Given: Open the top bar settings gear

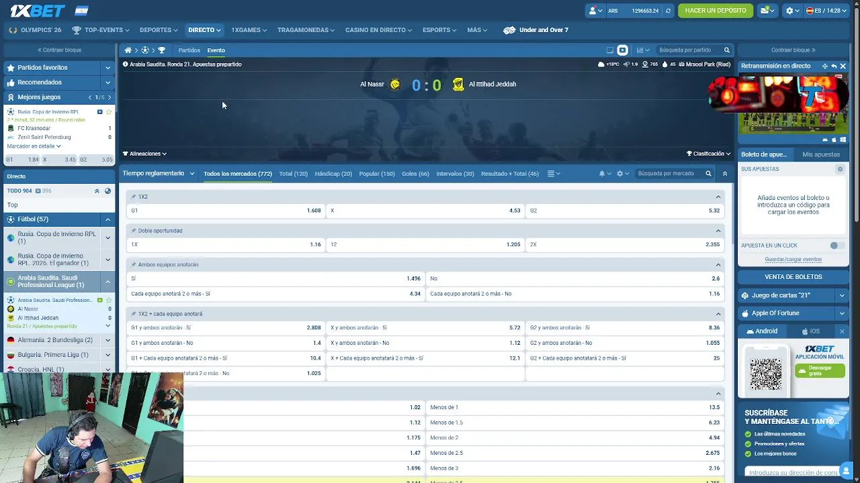Looking at the screenshot, I should [x=792, y=11].
